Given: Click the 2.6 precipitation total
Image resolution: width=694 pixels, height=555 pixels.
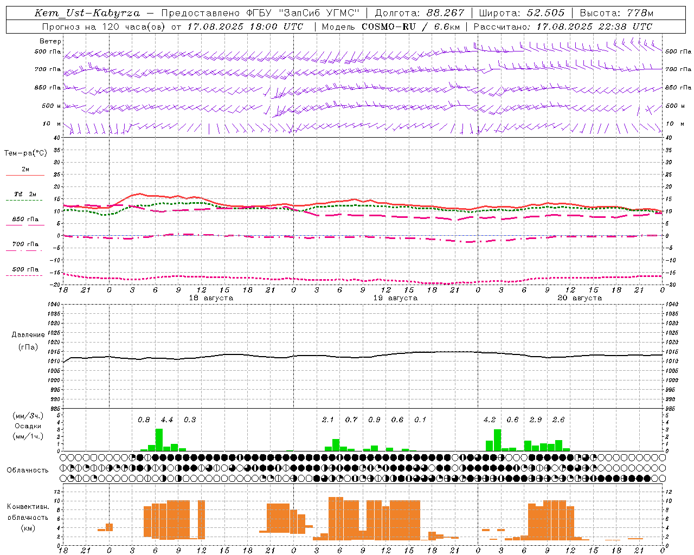Looking at the screenshot, I should tap(558, 420).
